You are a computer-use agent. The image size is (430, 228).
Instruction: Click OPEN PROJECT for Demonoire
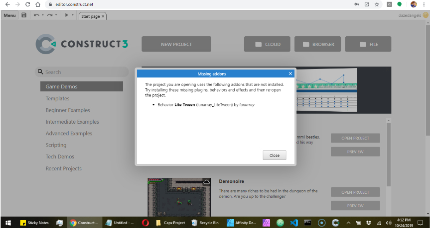[x=355, y=192]
